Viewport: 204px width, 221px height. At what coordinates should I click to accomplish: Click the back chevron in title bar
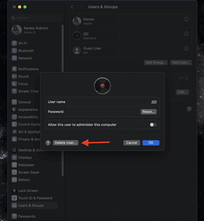(72, 7)
